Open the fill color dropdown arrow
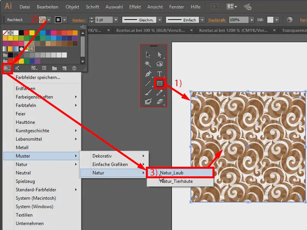 [x=49, y=20]
